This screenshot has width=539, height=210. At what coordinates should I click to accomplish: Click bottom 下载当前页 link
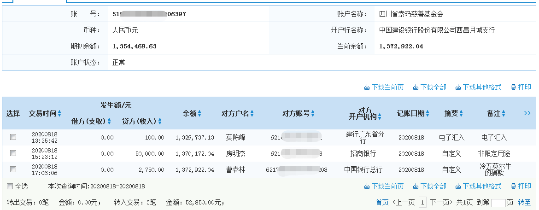pyautogui.click(x=384, y=187)
